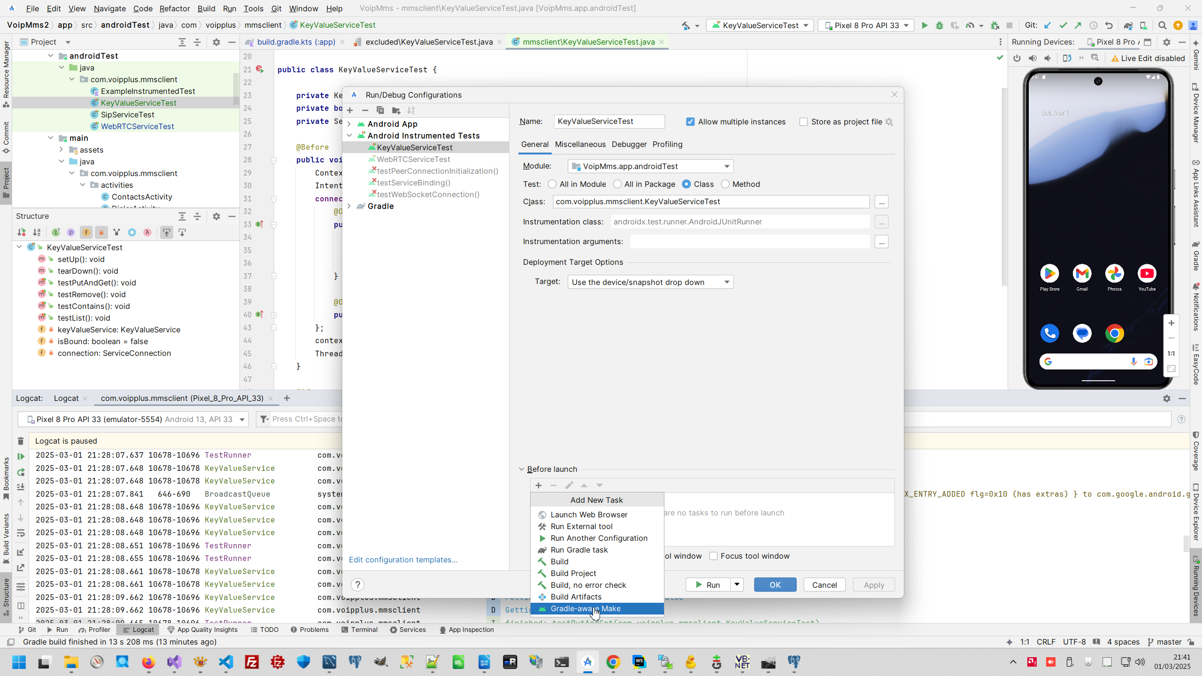The image size is (1202, 676).
Task: Click the Class name input field
Action: (x=711, y=202)
